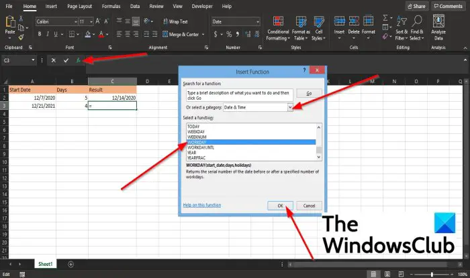Image resolution: width=470 pixels, height=278 pixels.
Task: Click the Percent Style icon
Action: (229, 34)
